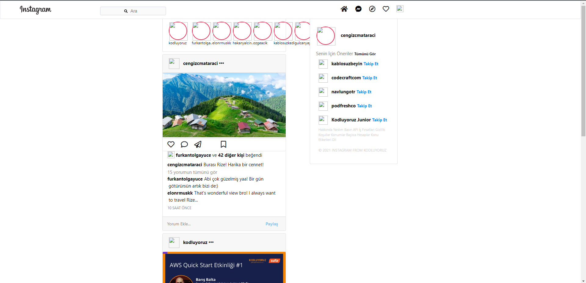Open options menu on cengizcmataraci's post
586x283 pixels.
pyautogui.click(x=222, y=63)
